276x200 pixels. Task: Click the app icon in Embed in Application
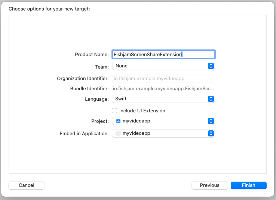(118, 133)
